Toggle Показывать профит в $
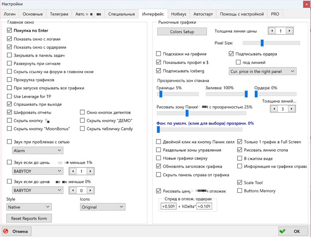 158,62
